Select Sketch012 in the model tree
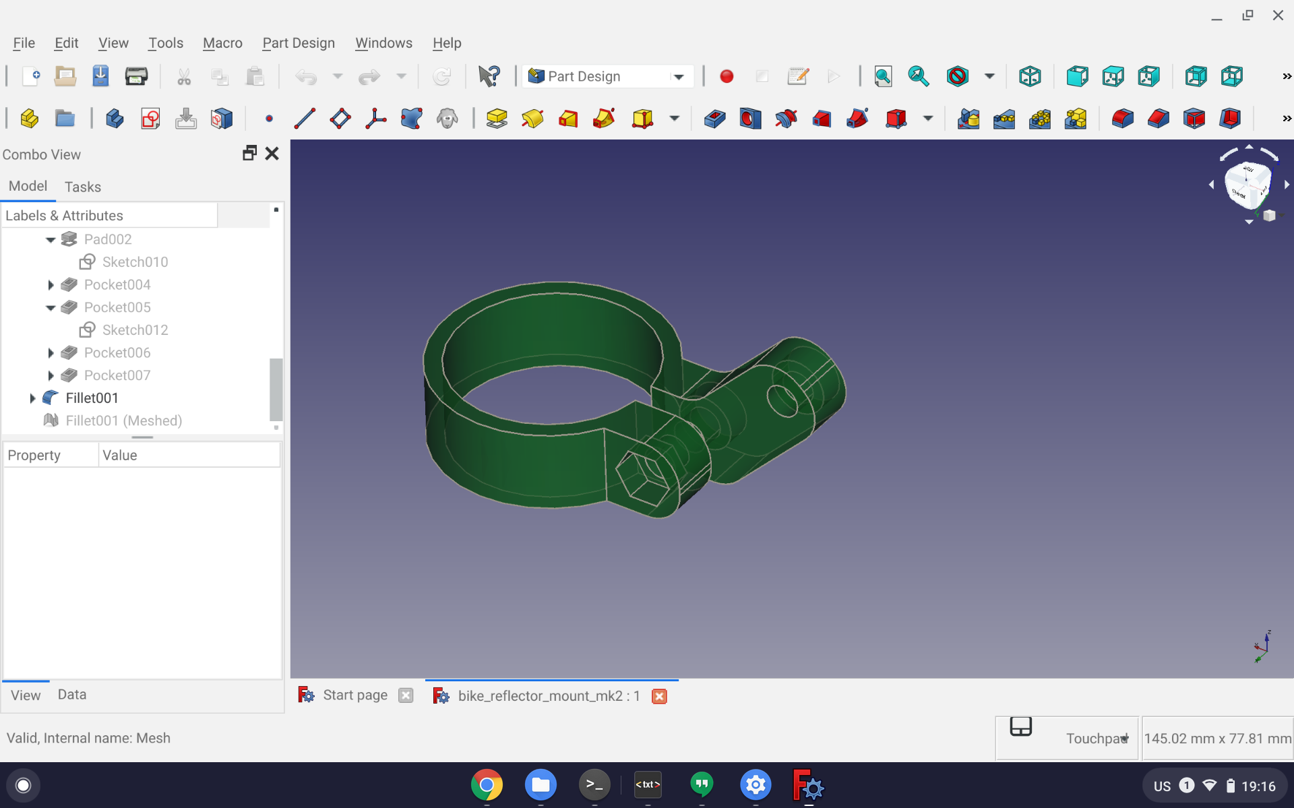 pos(135,330)
